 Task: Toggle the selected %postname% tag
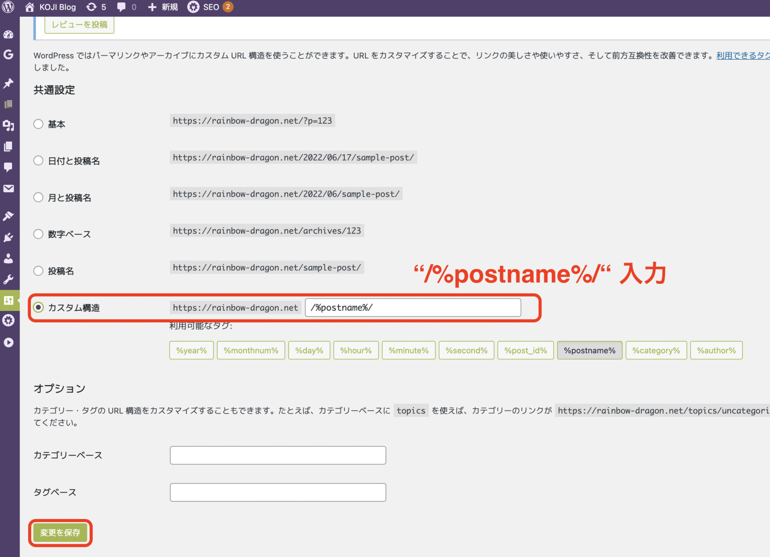tap(590, 350)
